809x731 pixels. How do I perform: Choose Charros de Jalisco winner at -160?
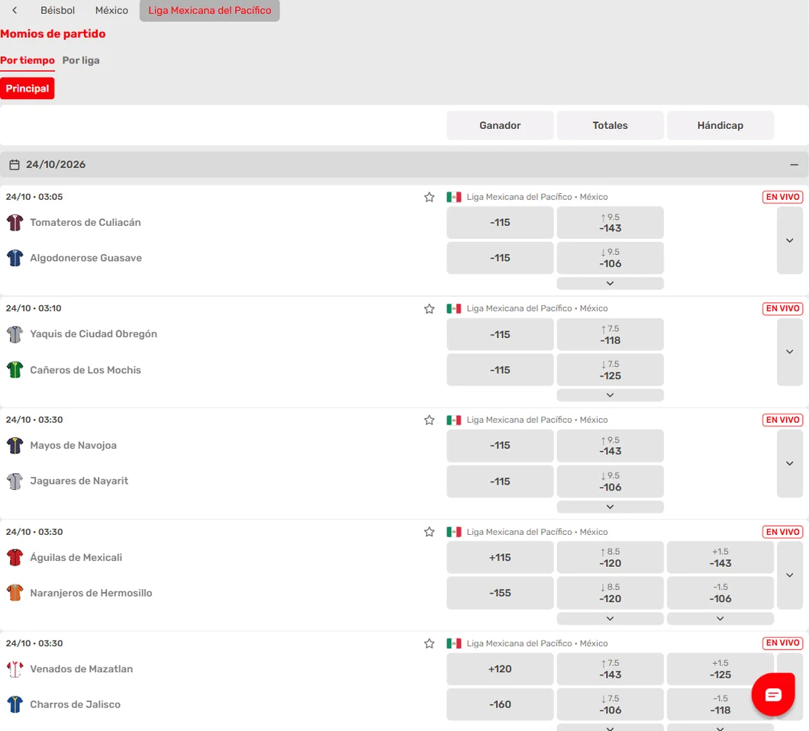coord(500,704)
